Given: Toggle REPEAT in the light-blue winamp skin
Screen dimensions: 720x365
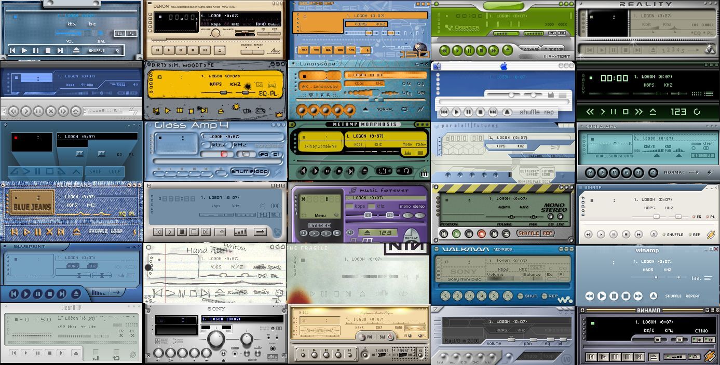Looking at the screenshot, I should tap(693, 296).
